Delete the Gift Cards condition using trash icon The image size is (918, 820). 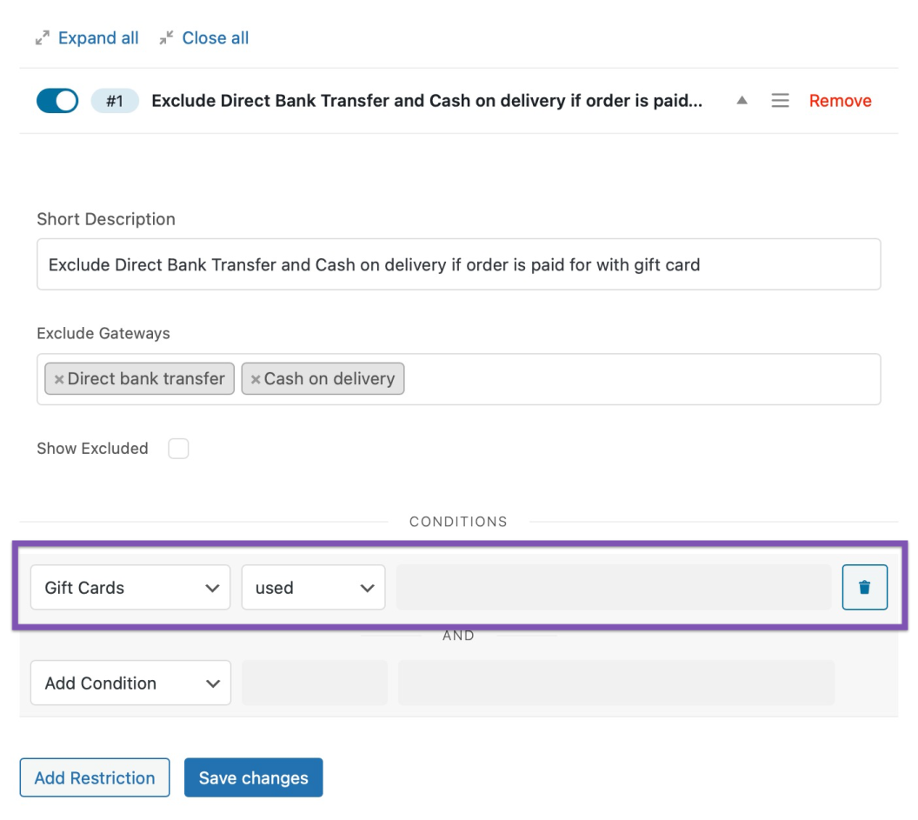tap(864, 587)
